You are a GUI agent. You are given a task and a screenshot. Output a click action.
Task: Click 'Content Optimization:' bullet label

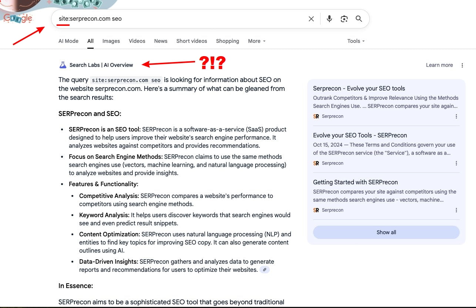tap(110, 234)
